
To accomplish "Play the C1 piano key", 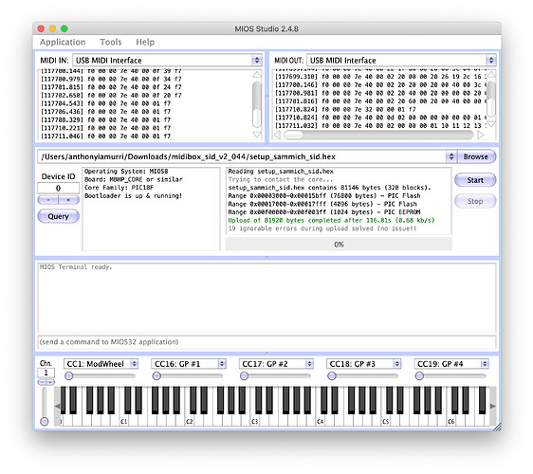I will 124,421.
